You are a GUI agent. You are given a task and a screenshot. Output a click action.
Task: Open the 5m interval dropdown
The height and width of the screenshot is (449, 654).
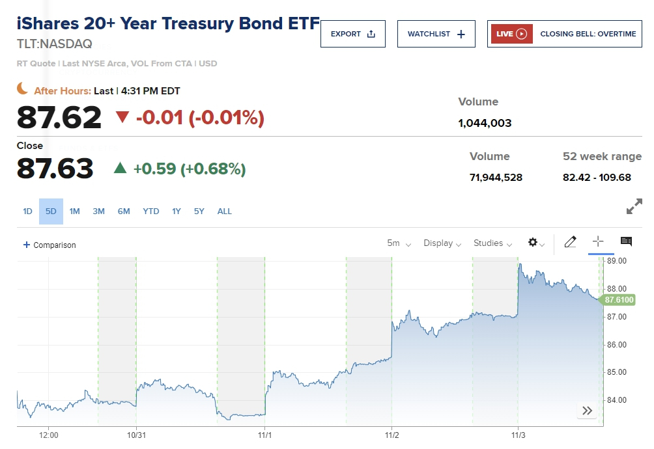[x=399, y=243]
